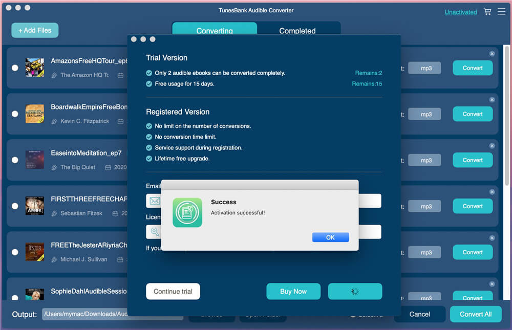512x330 pixels.
Task: Open mp3 format dropdown in FIRSTTHREEFREECHAPTERS row
Action: point(424,206)
